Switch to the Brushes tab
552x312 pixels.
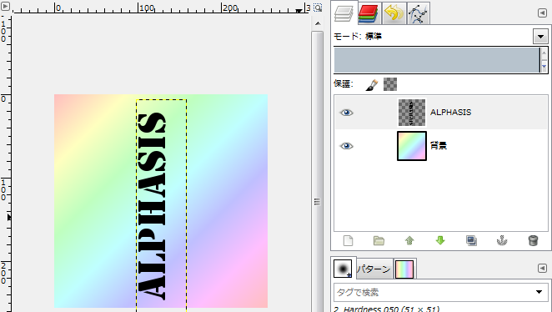[x=343, y=269]
